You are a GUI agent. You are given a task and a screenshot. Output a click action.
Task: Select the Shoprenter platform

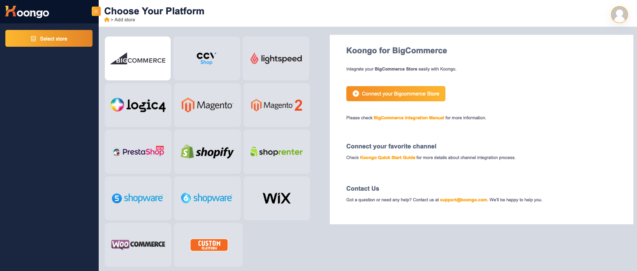coord(276,152)
